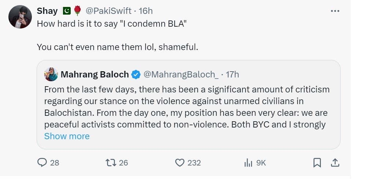378x179 pixels.
Task: Click the Pakistan flag emoji
Action: [x=66, y=11]
